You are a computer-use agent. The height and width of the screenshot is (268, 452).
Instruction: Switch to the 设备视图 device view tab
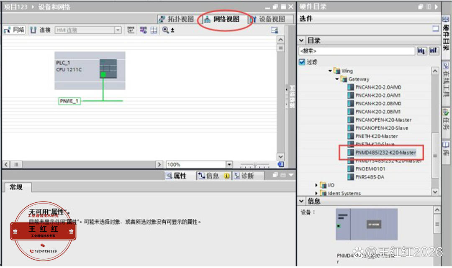pyautogui.click(x=267, y=19)
